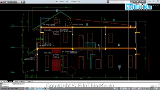Image resolution: width=160 pixels, height=90 pixels.
Task: Toggle Quick Properties in status bar
Action: click(48, 88)
